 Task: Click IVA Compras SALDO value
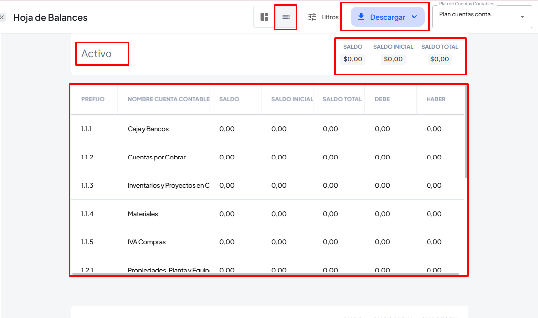(227, 242)
